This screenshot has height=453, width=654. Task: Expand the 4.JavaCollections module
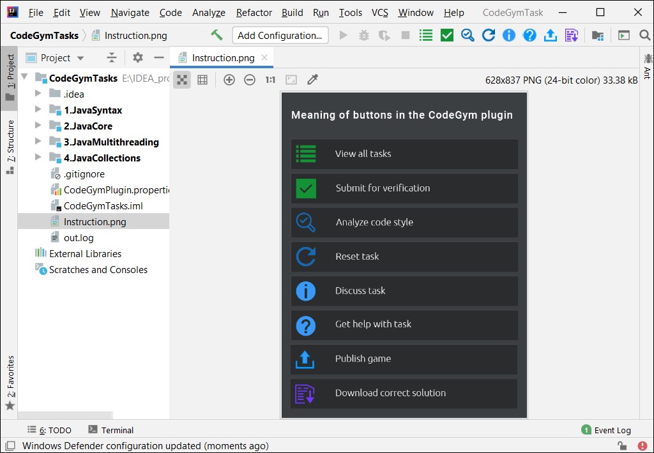(x=38, y=157)
